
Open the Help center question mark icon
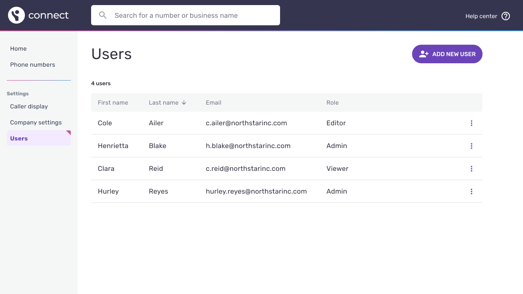[506, 16]
